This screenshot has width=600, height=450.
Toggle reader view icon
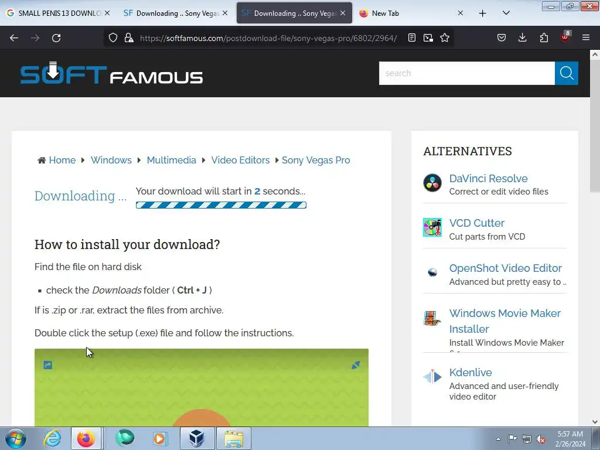(412, 37)
